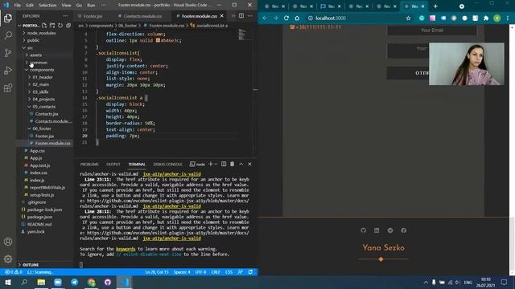
Task: Expand the 04_projects folder
Action: click(x=43, y=99)
